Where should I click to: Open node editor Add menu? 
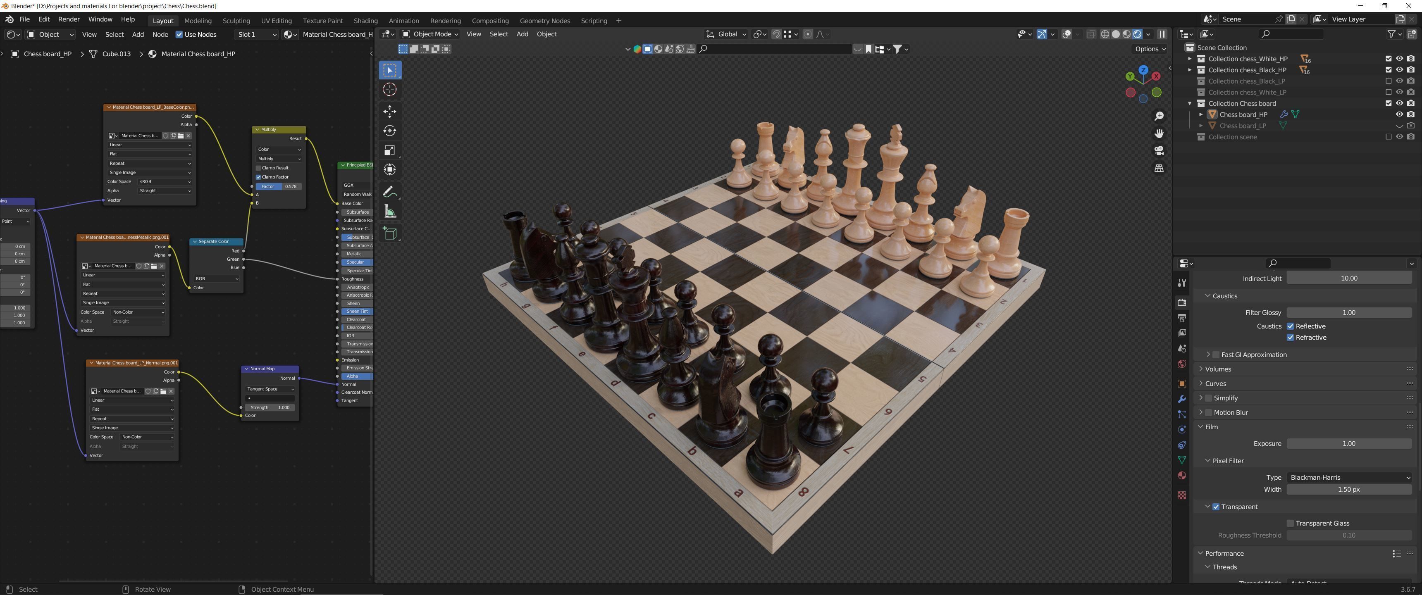[138, 34]
